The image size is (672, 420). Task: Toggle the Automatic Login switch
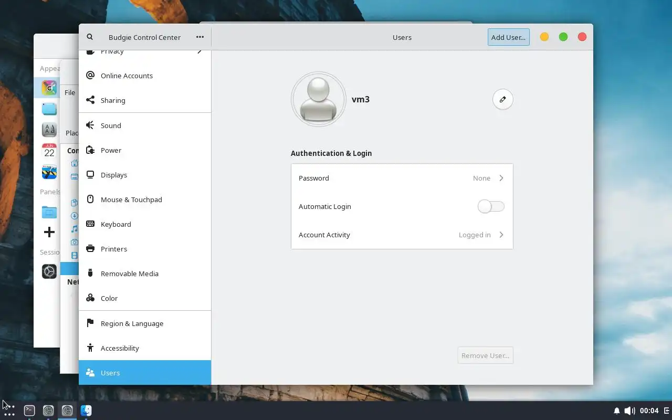click(x=491, y=206)
